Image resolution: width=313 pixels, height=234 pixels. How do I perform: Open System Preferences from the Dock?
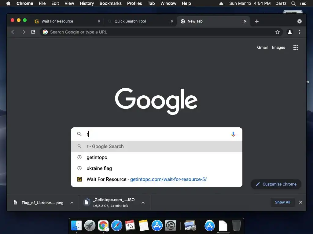pos(171,226)
